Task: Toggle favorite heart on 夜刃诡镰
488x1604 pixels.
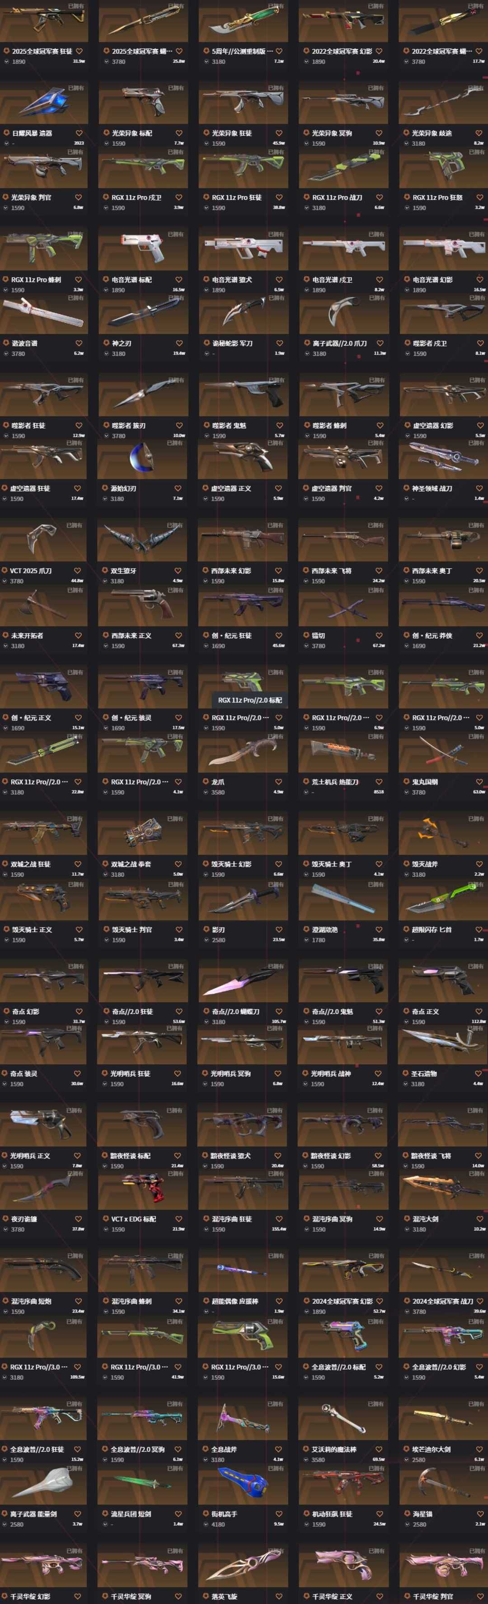Action: pos(79,1218)
